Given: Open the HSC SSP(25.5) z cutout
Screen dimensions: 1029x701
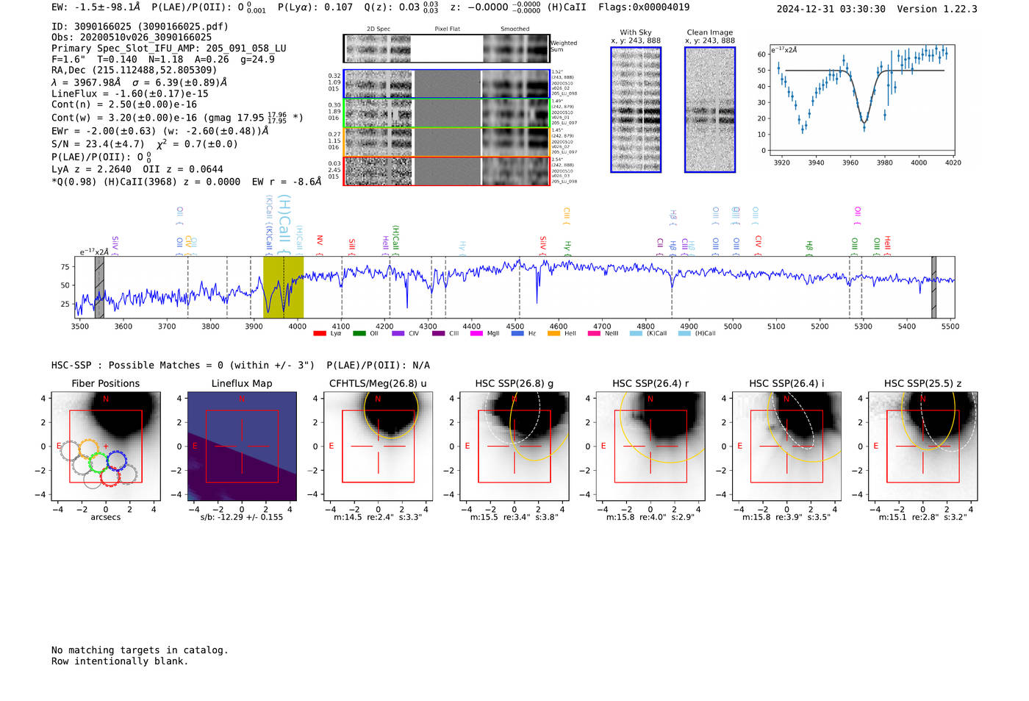Looking at the screenshot, I should 923,446.
